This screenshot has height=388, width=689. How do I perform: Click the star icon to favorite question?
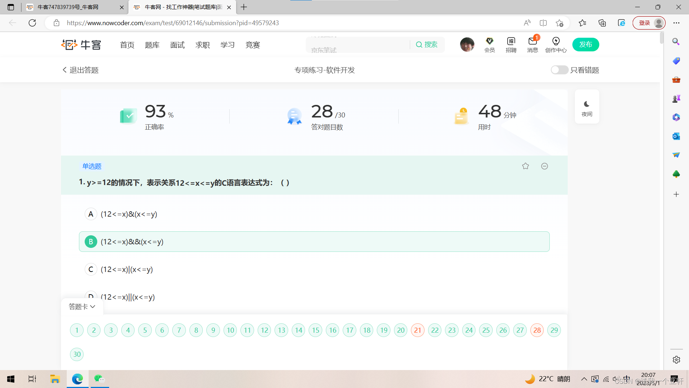click(525, 166)
